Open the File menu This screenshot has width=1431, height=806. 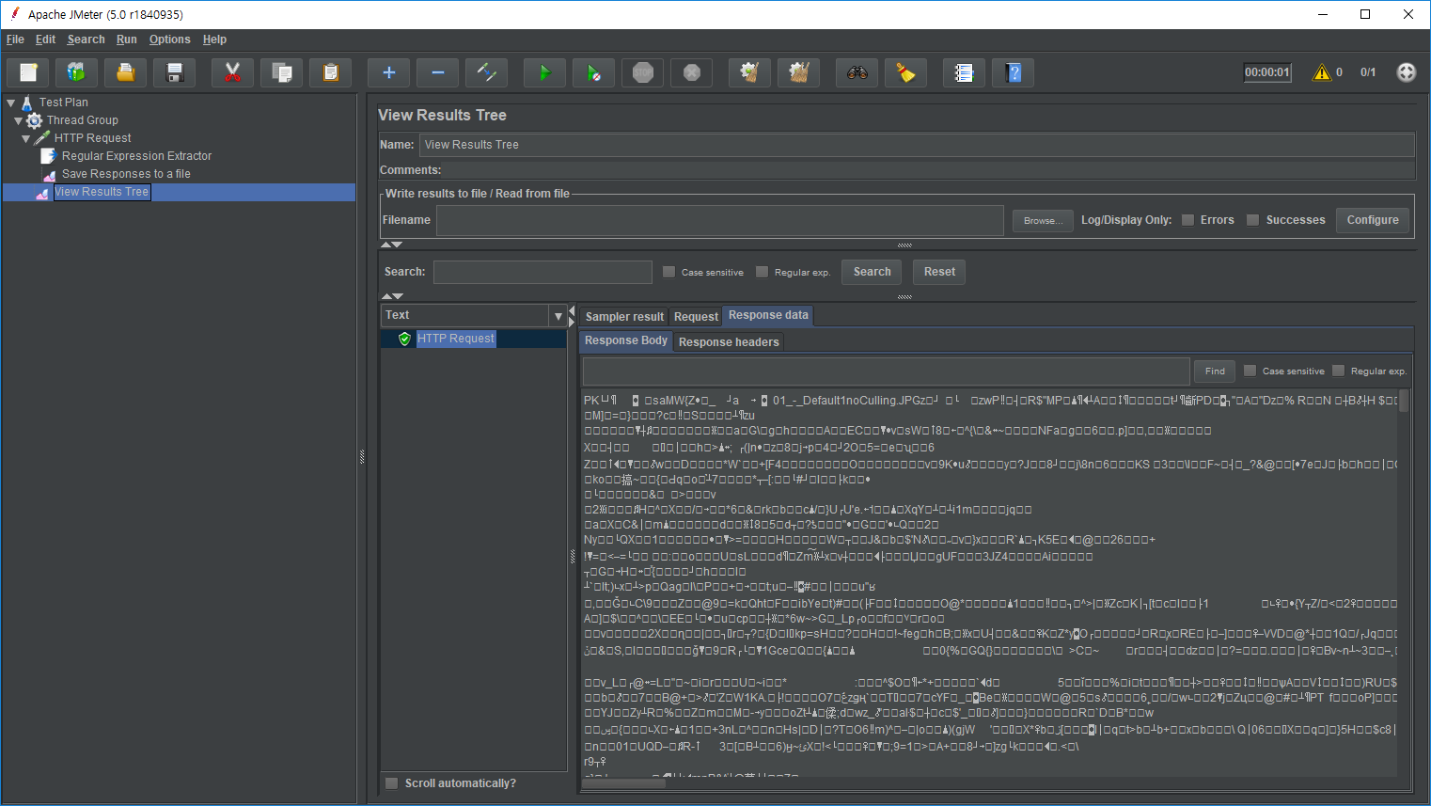15,40
